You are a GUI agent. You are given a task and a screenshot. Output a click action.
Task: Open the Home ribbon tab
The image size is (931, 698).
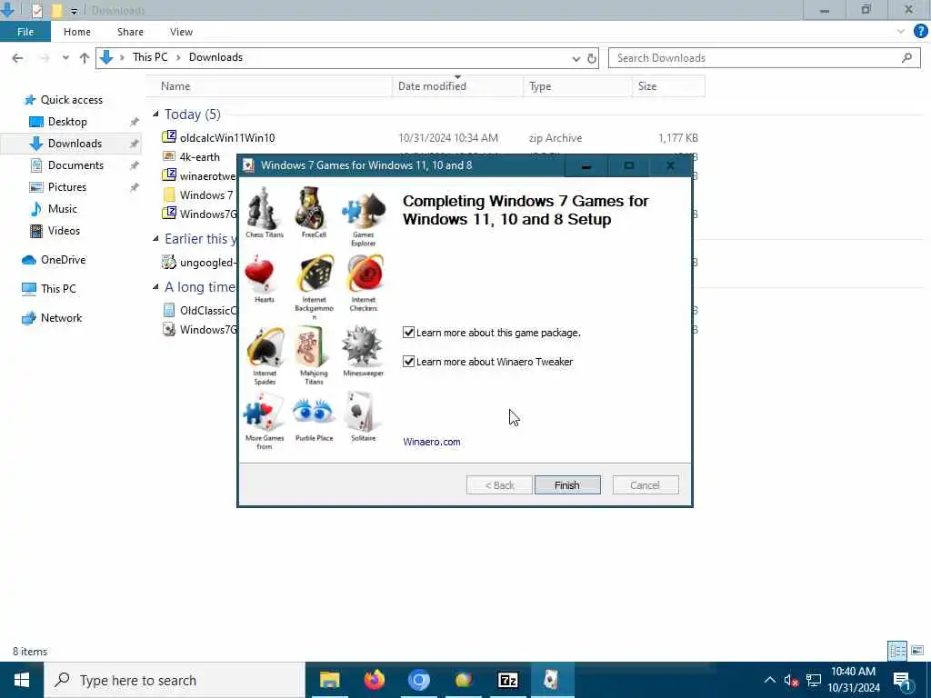click(x=77, y=32)
